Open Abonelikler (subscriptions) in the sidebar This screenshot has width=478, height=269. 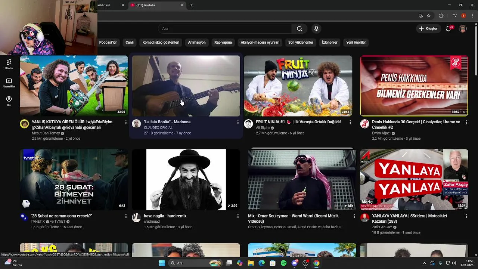pyautogui.click(x=9, y=83)
